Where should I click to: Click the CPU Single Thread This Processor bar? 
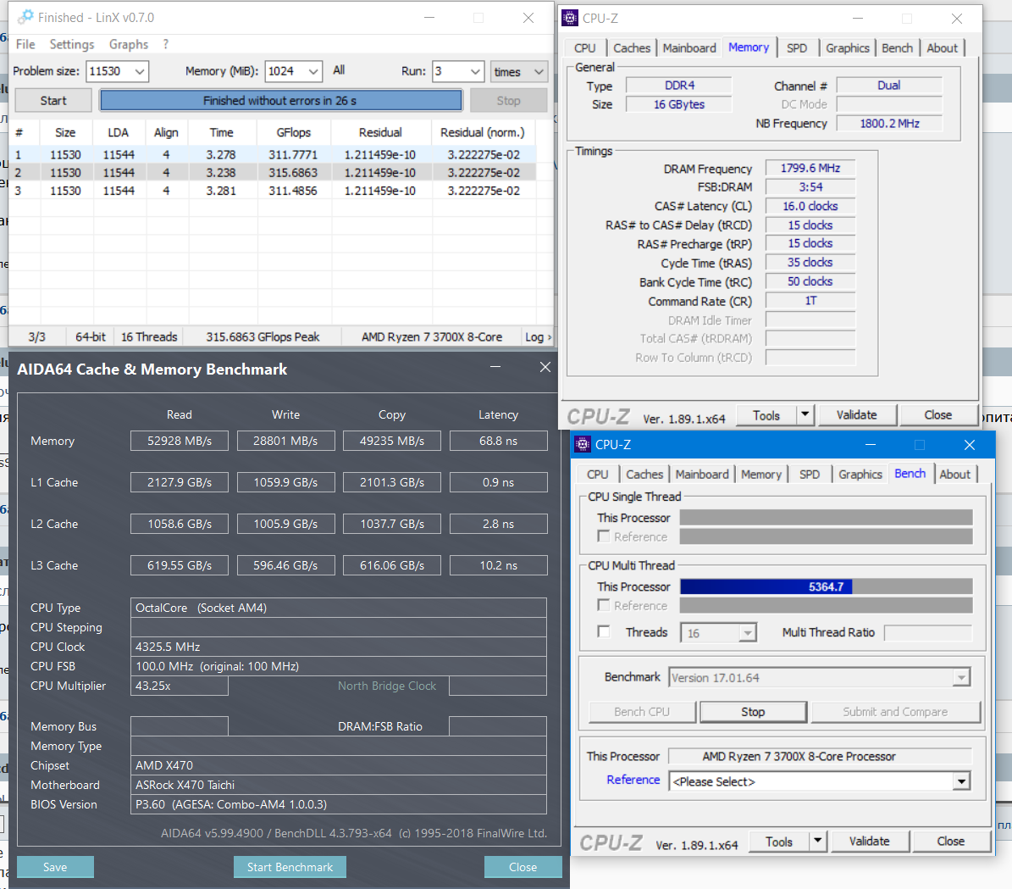827,518
